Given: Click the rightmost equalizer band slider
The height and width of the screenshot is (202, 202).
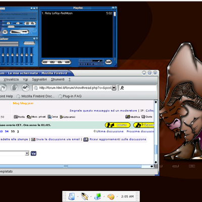Looking at the screenshot, I should pyautogui.click(x=31, y=55).
